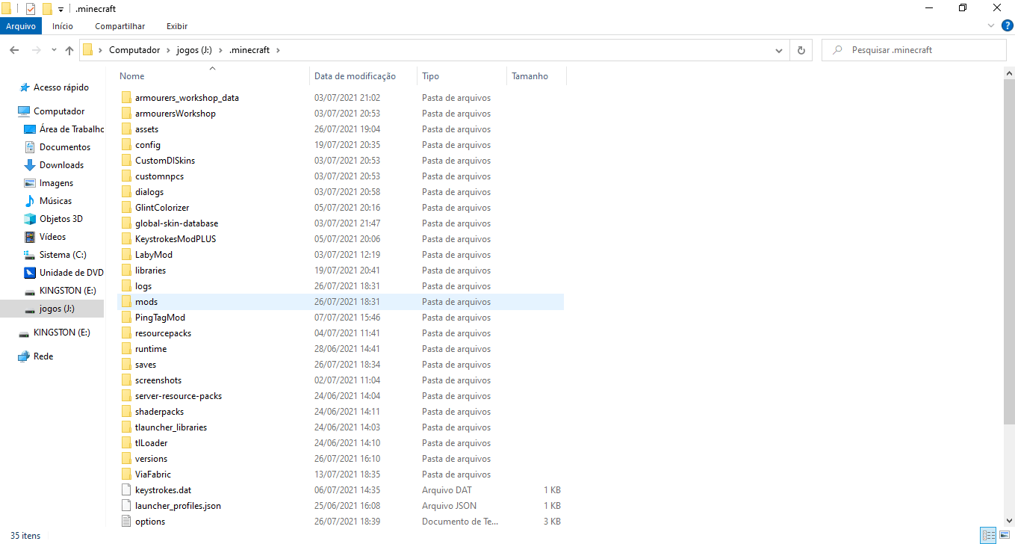
Task: Open Músicas in the navigation pane
Action: click(x=55, y=201)
